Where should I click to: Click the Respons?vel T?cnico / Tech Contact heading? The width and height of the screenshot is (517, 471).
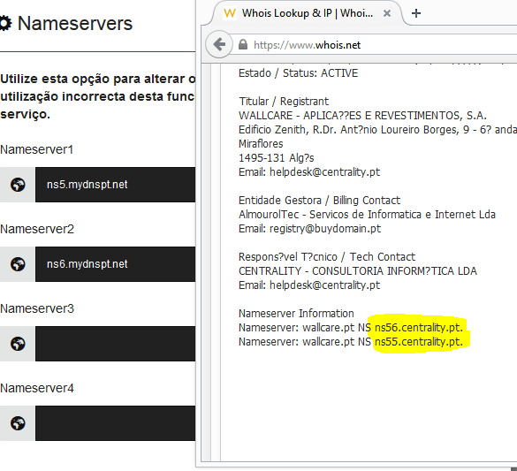click(327, 257)
